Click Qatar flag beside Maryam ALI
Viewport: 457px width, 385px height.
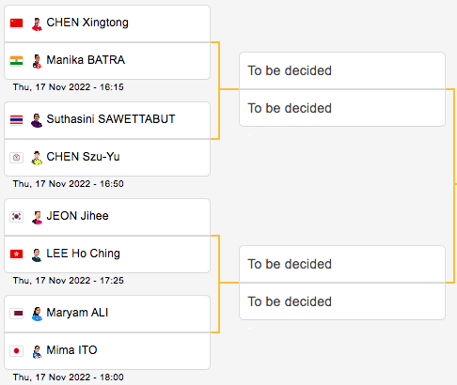point(16,314)
